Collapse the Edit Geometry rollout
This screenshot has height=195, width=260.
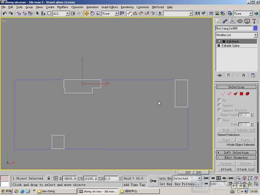pyautogui.click(x=236, y=158)
